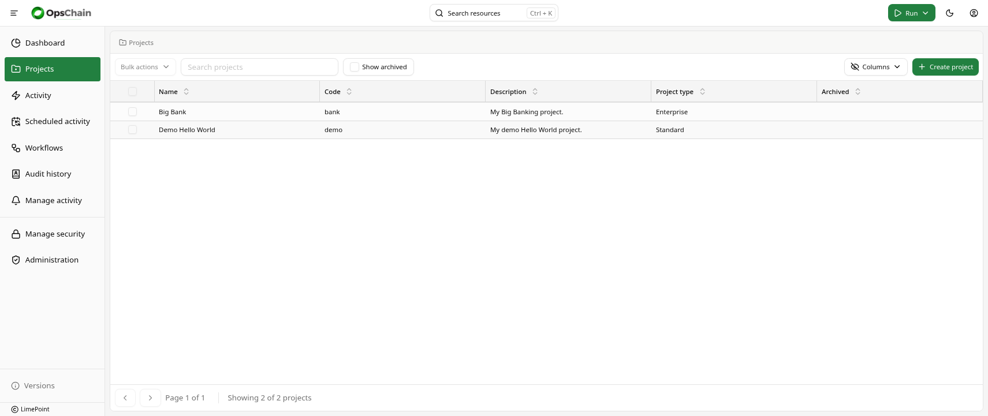The width and height of the screenshot is (988, 416).
Task: Go to Activity in sidebar
Action: (53, 95)
